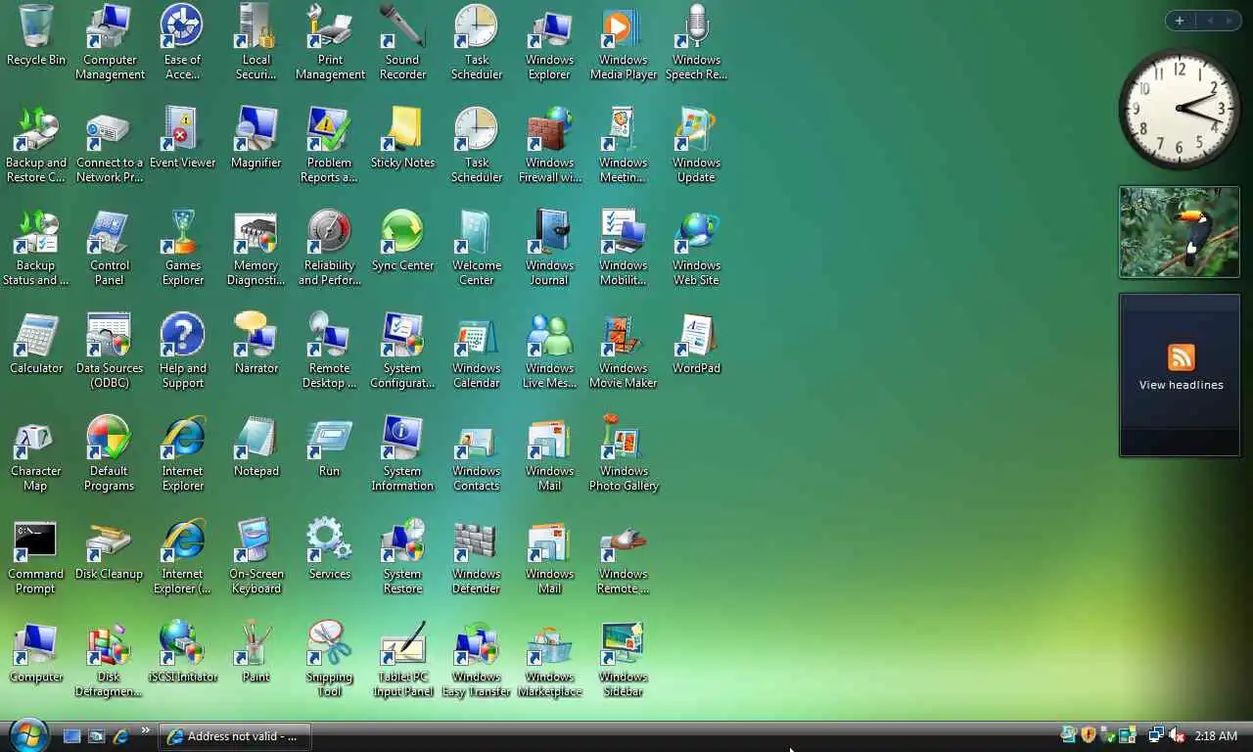Screen dimensions: 1253x752
Task: Open Data Sources (ODBC) icon
Action: coord(110,351)
